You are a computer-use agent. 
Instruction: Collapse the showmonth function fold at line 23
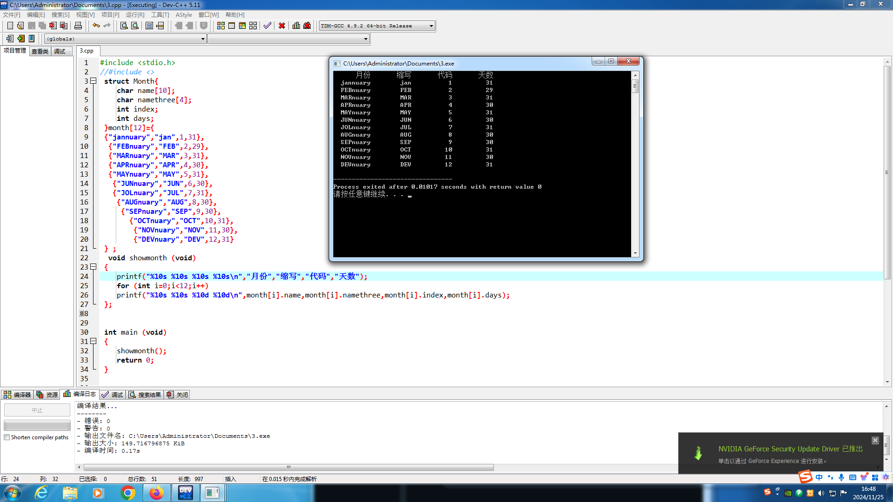click(93, 267)
